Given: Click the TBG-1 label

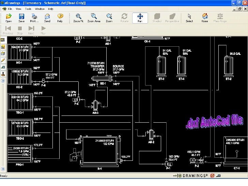Looking at the screenshot, I should (x=20, y=113).
